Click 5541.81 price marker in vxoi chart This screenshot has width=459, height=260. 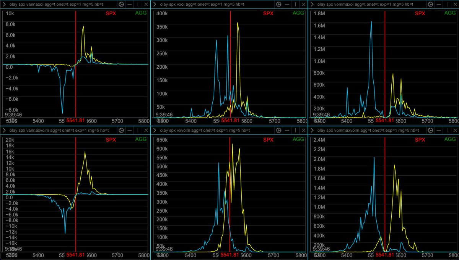coord(230,121)
